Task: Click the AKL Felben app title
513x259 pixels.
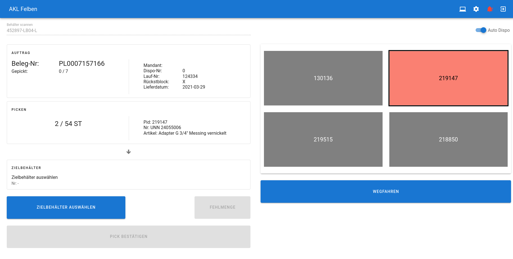Action: [x=23, y=9]
